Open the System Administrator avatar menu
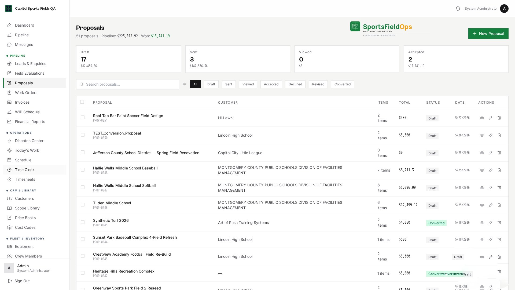The image size is (515, 290). [504, 9]
